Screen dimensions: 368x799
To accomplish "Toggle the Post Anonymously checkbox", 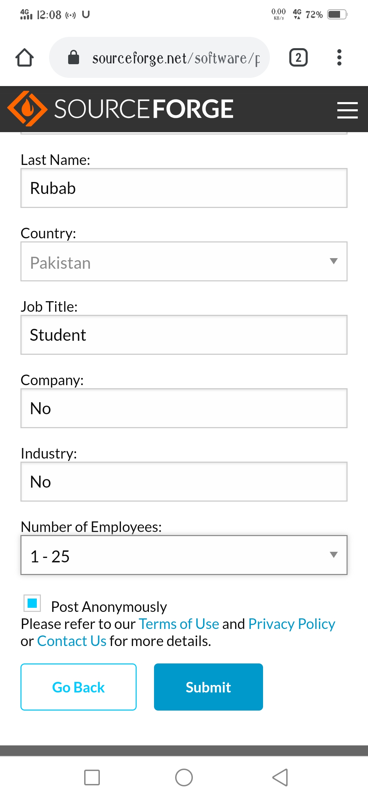I will click(32, 603).
